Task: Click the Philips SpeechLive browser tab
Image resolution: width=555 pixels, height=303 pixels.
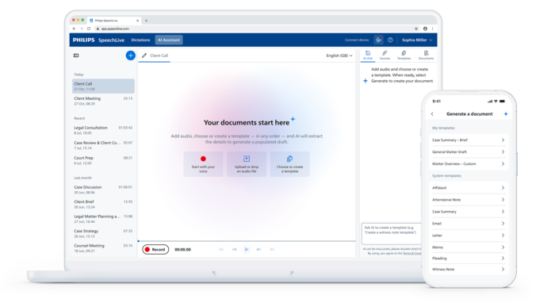Action: (x=114, y=21)
